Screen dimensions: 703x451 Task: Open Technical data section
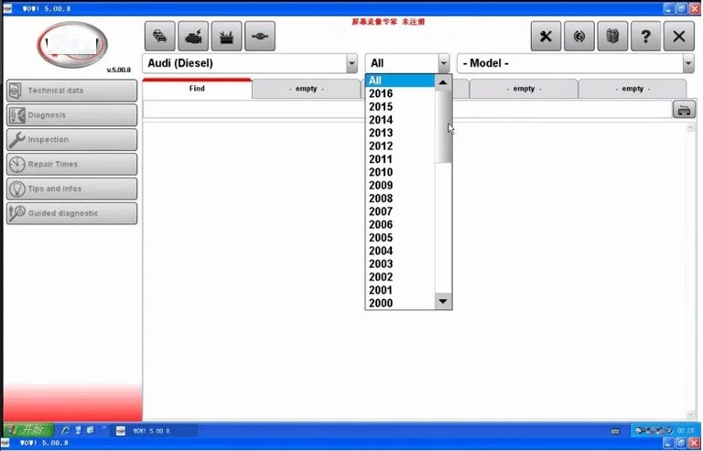[71, 91]
